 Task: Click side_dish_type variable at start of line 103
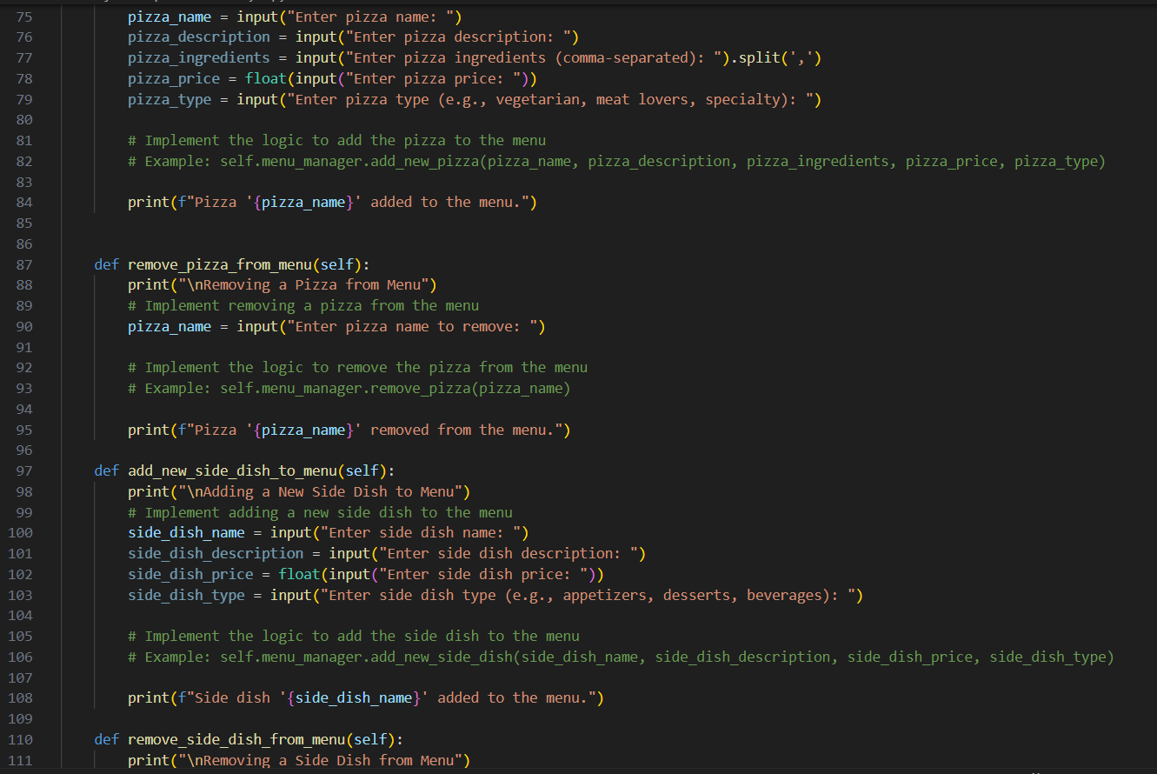[186, 595]
